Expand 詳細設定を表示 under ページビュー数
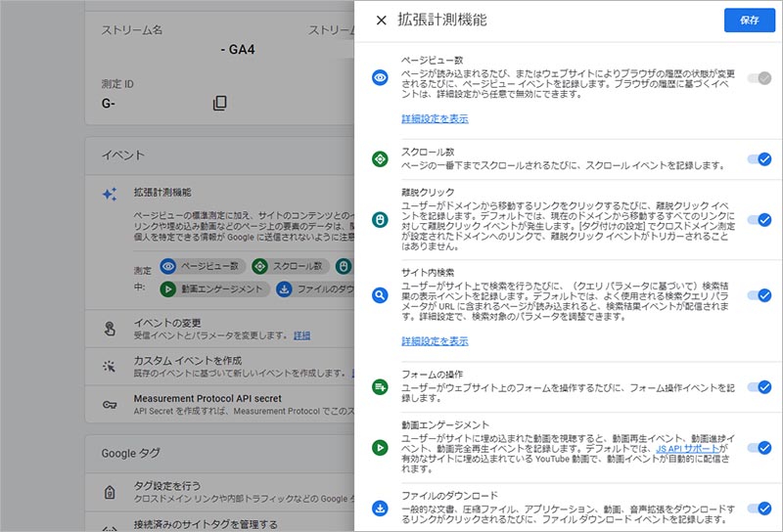 tap(435, 118)
